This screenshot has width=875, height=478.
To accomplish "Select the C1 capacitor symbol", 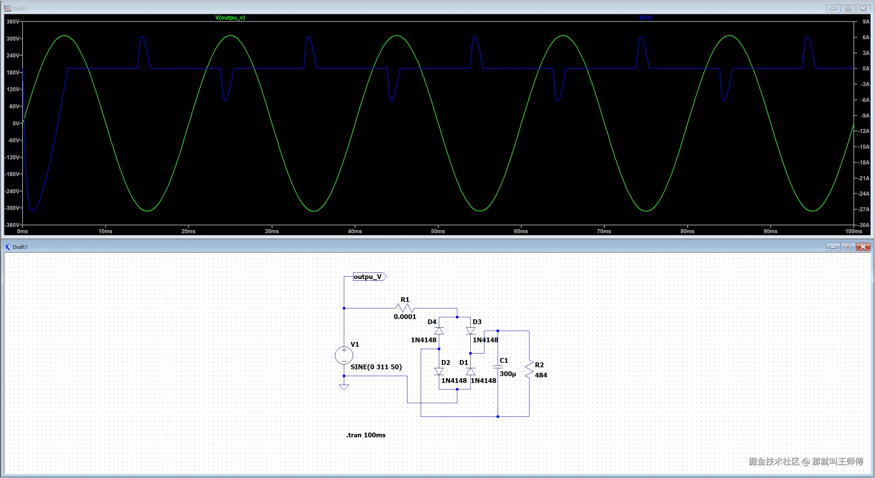I will [498, 367].
